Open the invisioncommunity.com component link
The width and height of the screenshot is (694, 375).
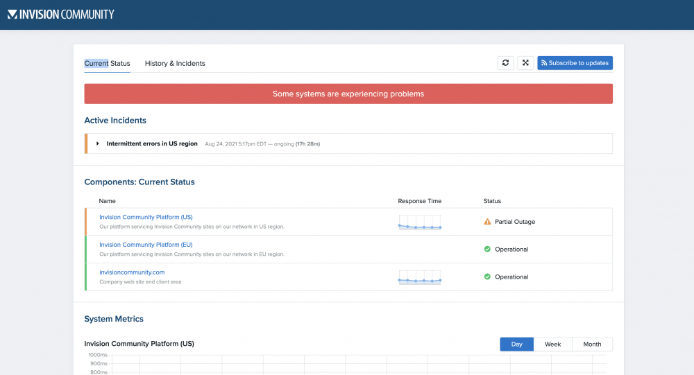132,272
